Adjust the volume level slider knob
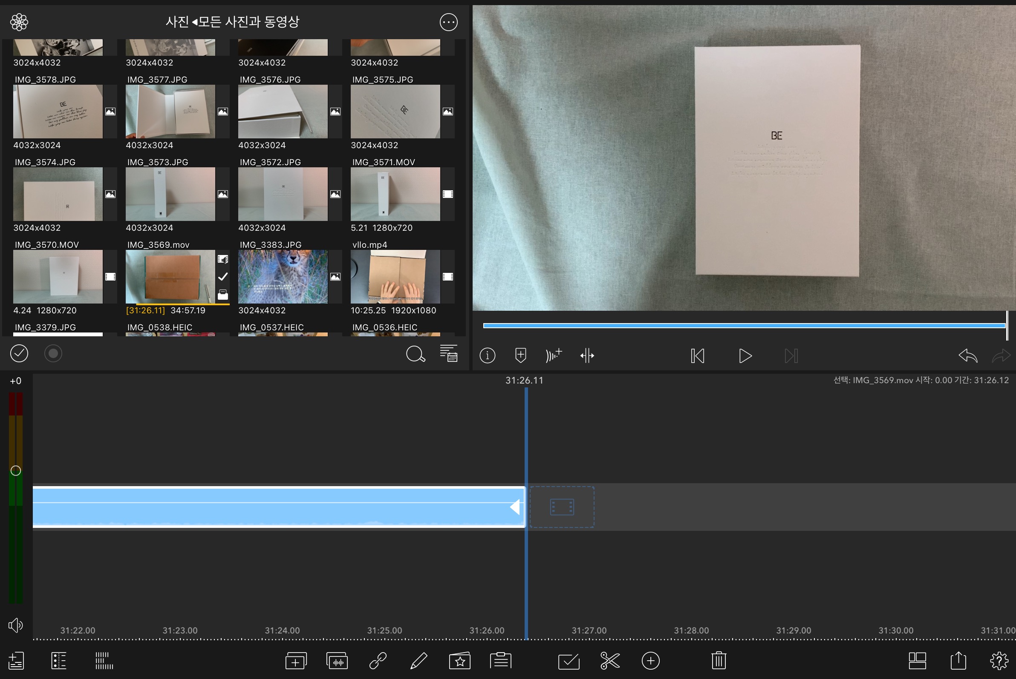 [x=16, y=471]
